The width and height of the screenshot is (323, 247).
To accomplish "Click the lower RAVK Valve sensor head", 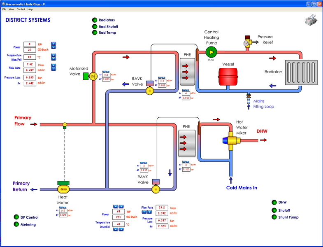I will point(156,182).
